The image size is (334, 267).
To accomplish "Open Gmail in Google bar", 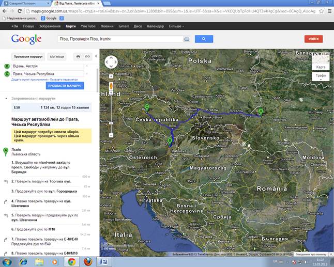I will [124, 26].
